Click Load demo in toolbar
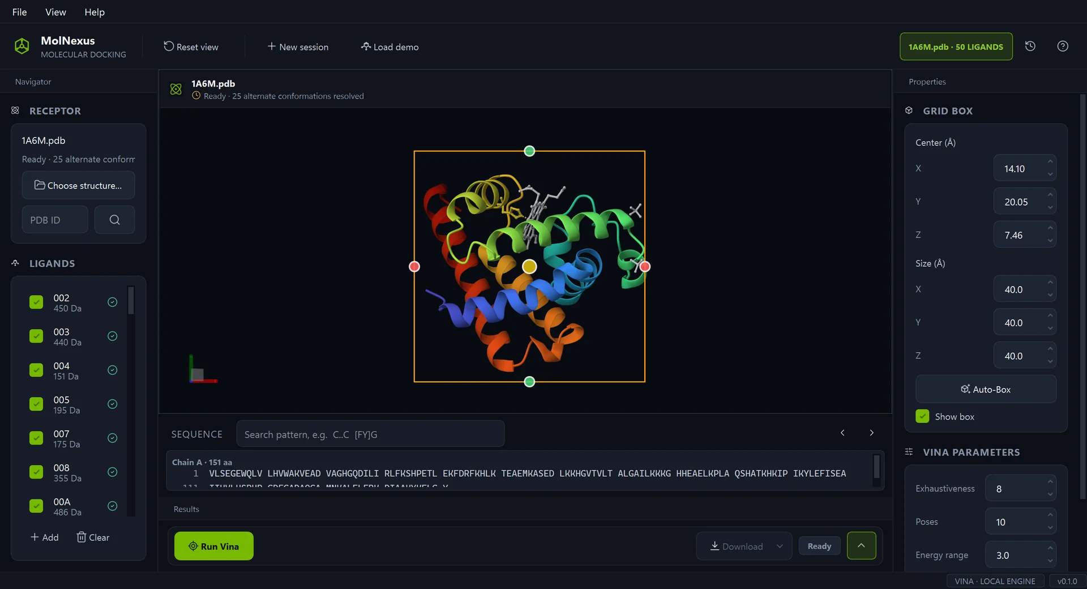1087x589 pixels. tap(390, 46)
